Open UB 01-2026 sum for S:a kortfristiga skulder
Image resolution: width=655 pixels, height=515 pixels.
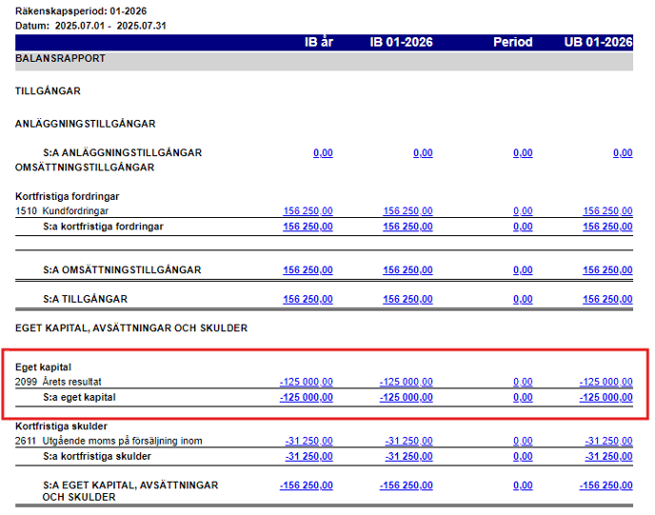click(x=608, y=456)
